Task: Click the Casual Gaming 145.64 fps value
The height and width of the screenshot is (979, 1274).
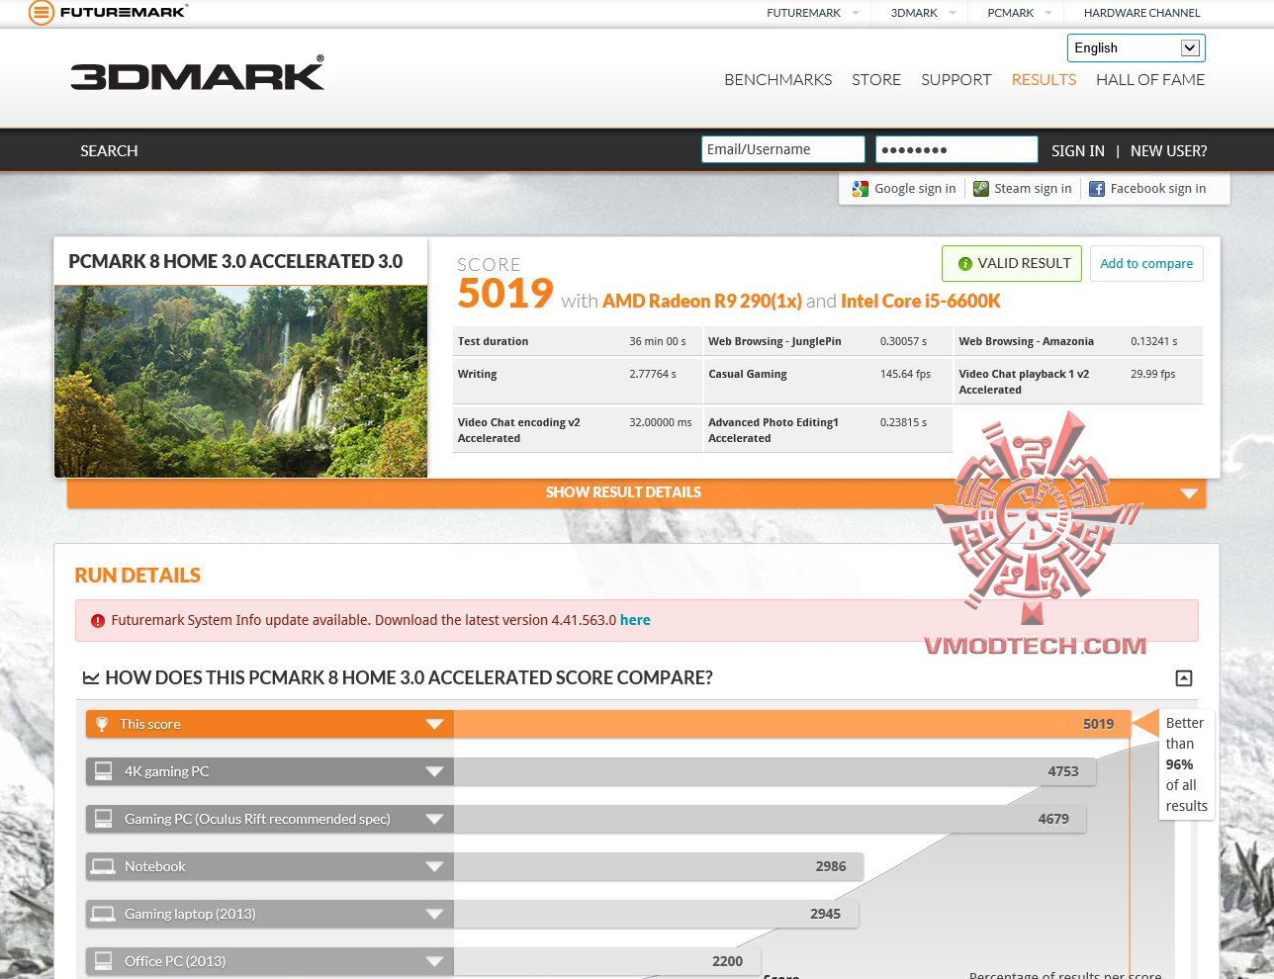Action: (x=905, y=375)
